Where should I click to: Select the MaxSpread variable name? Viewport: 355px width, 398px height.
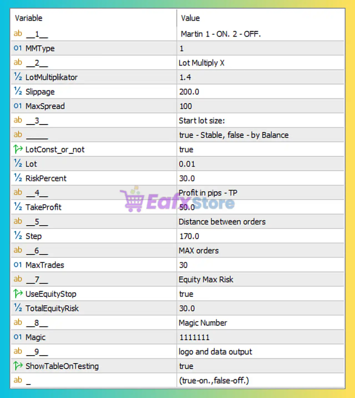[x=45, y=106]
